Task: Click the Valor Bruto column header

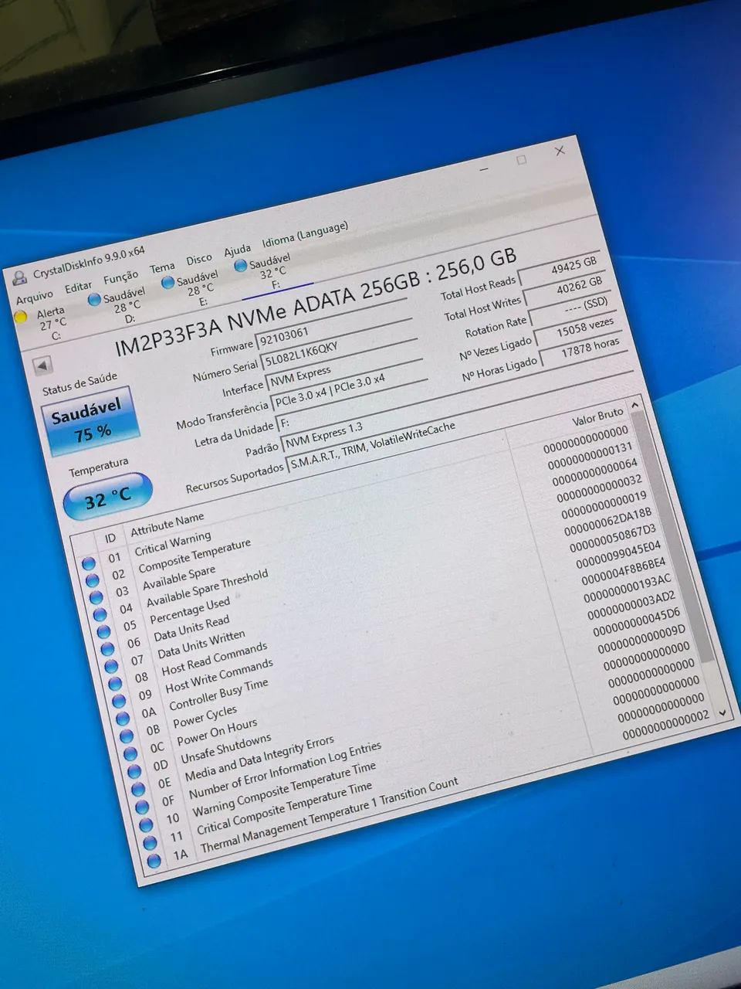Action: 597,419
